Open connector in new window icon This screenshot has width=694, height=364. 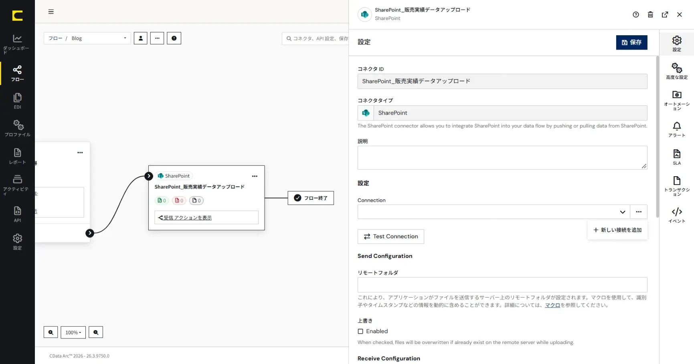pos(665,14)
